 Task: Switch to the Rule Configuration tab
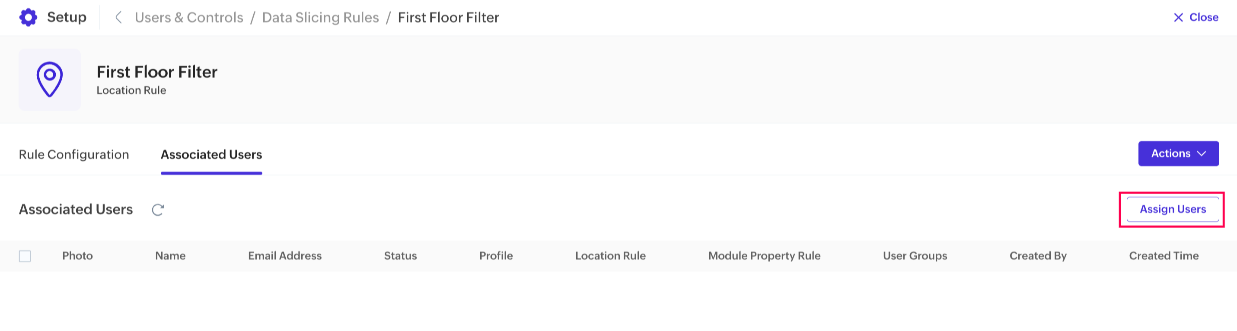(x=74, y=155)
